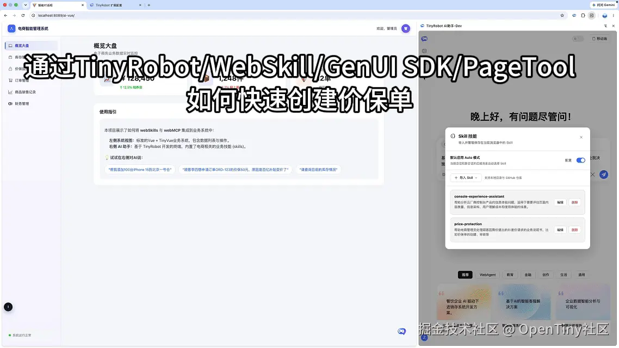Reload the page with the refresh icon

click(x=23, y=15)
